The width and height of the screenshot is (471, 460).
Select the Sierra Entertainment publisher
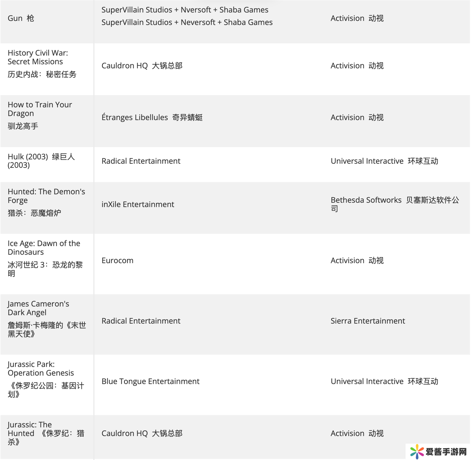(x=368, y=321)
